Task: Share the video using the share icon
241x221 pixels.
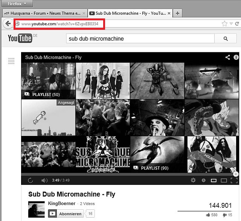Action: [x=227, y=57]
